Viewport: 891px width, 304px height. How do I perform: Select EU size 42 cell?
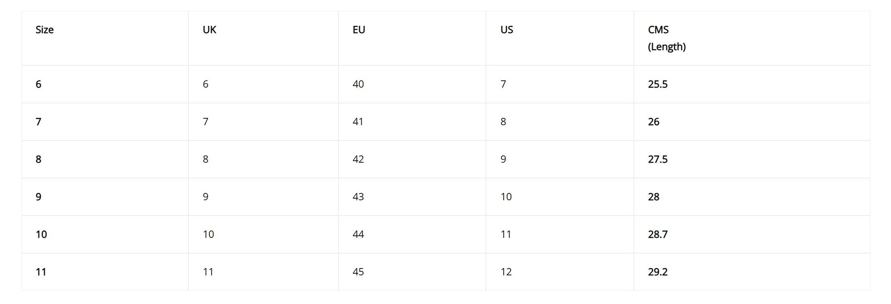tap(358, 159)
